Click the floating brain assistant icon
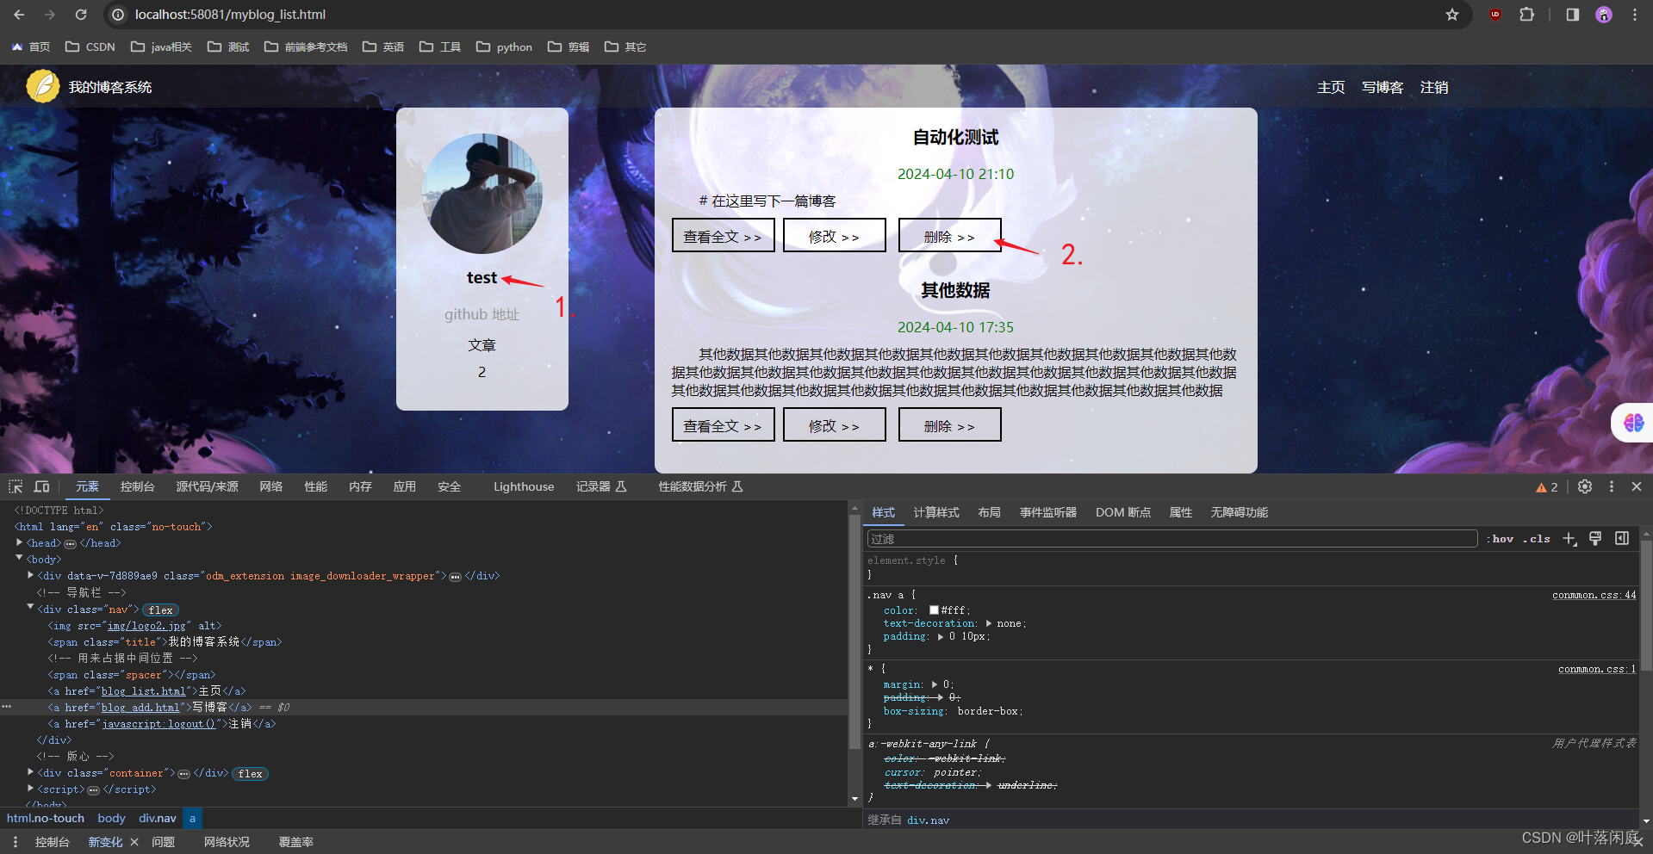Image resolution: width=1653 pixels, height=854 pixels. [1633, 423]
